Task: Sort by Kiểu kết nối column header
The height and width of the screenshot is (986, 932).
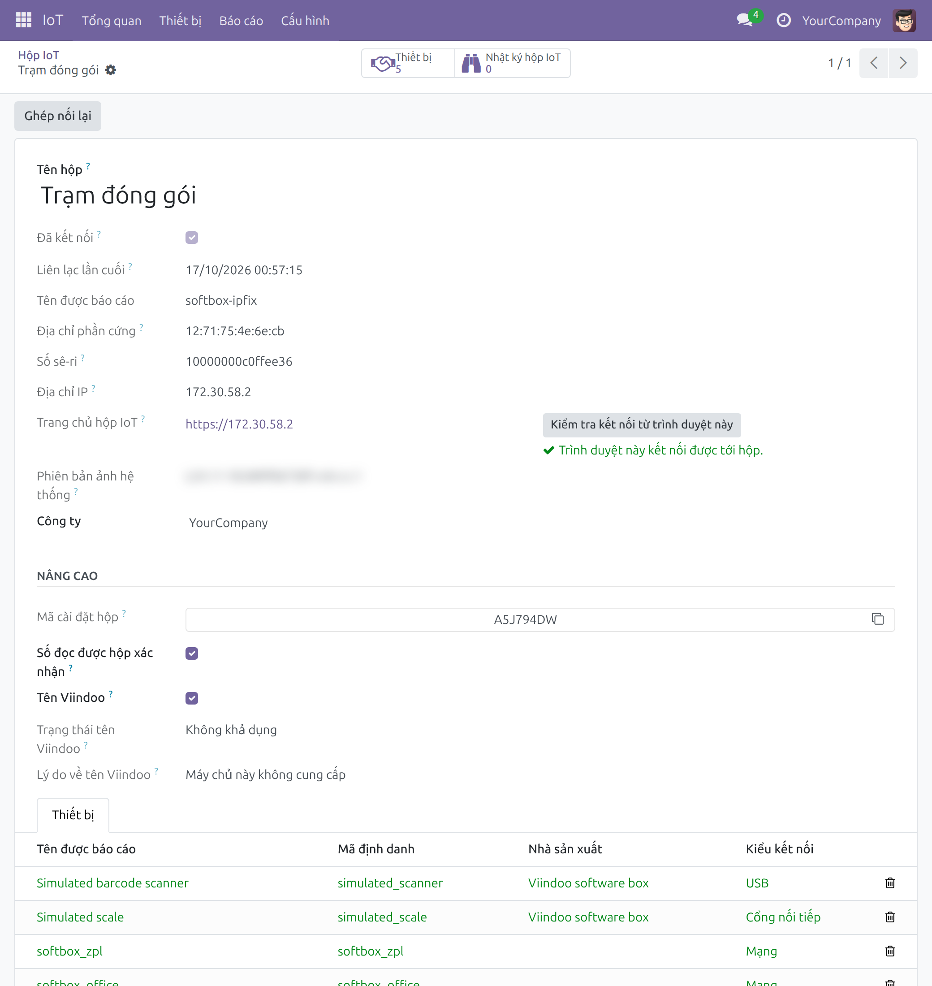Action: (x=780, y=849)
